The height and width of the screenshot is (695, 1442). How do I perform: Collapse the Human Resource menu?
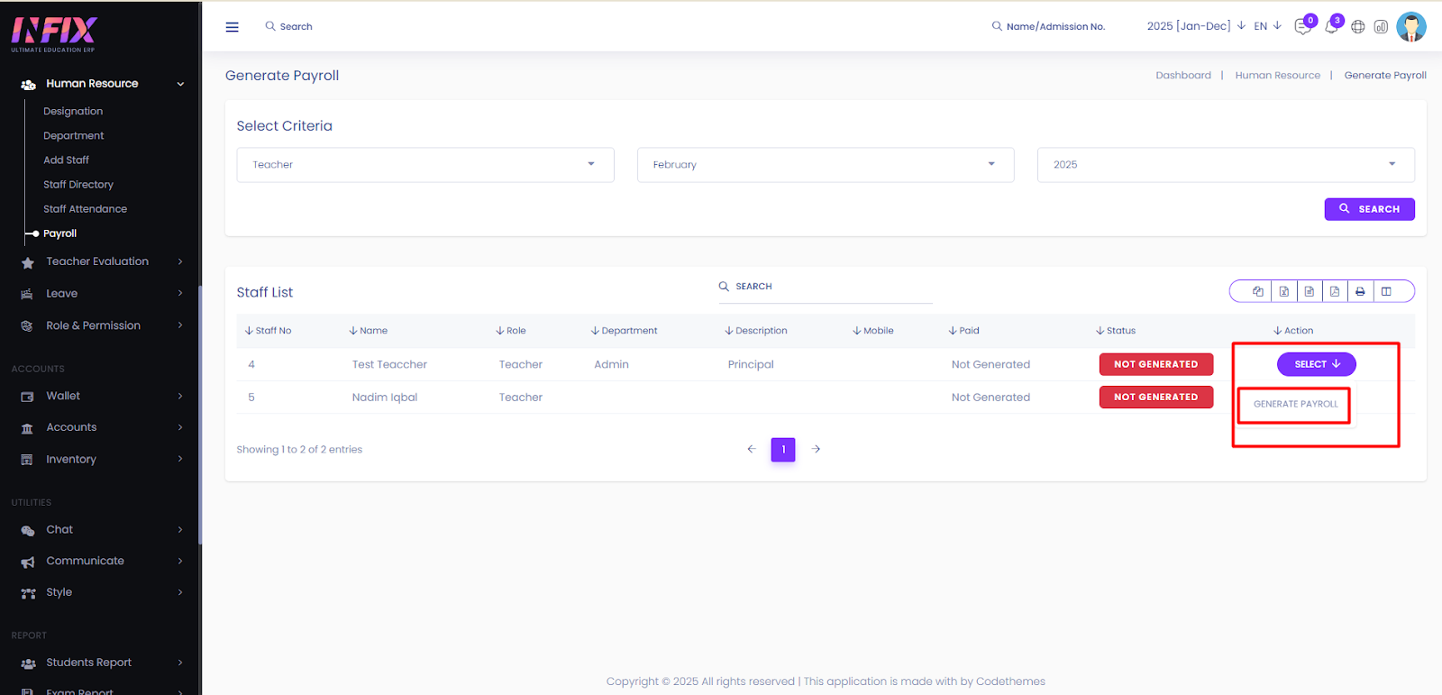pyautogui.click(x=101, y=84)
